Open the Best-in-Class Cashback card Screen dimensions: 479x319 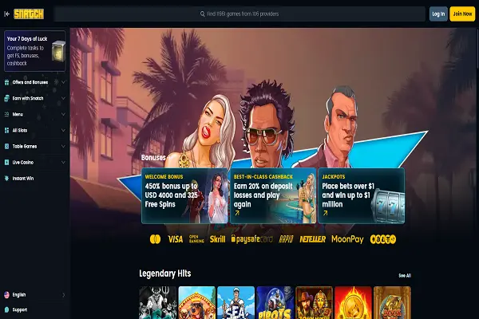coord(273,195)
